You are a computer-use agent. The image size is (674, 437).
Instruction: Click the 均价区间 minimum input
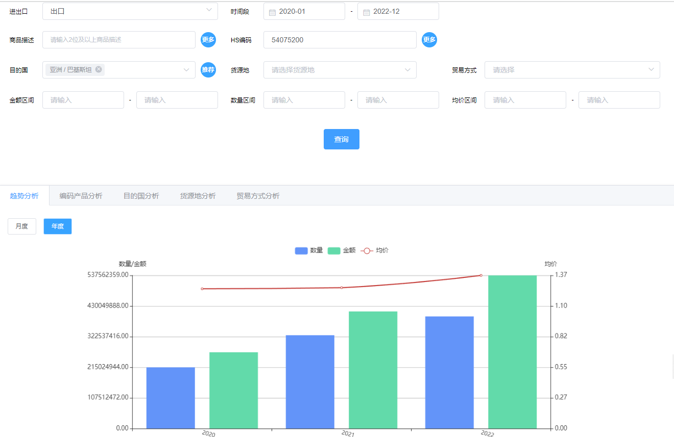point(525,100)
